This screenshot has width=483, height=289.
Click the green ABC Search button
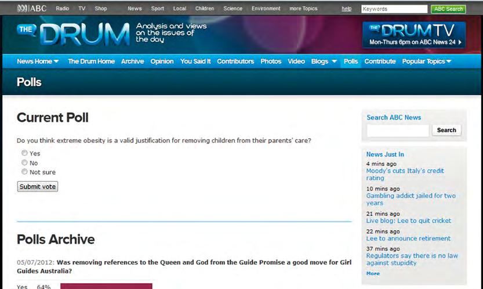tap(448, 9)
